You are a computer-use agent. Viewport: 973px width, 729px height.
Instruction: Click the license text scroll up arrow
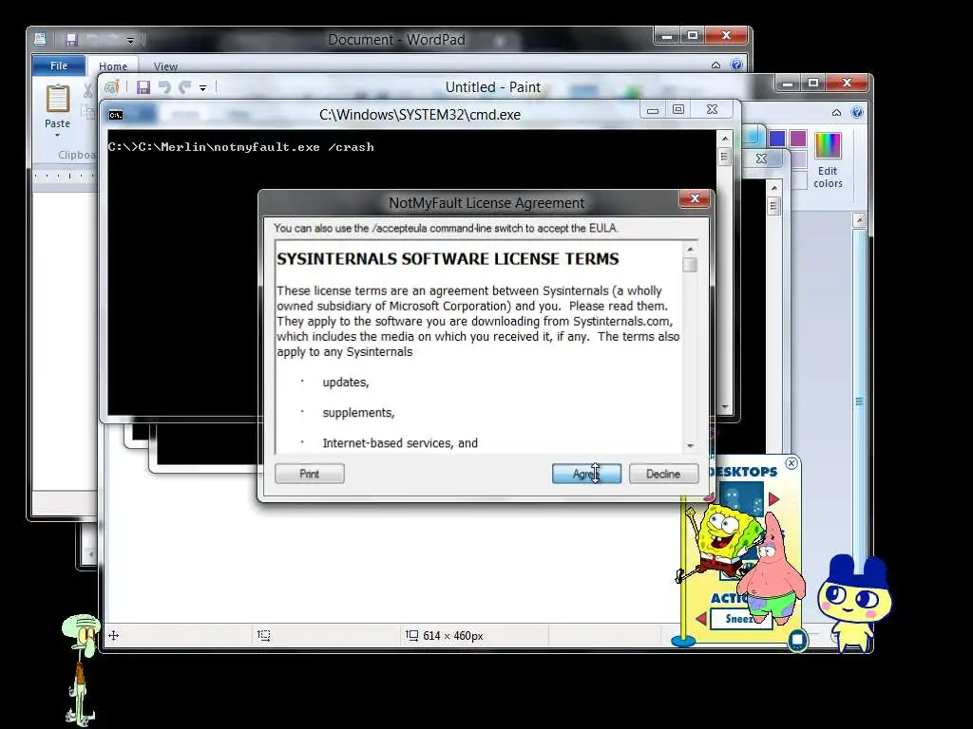[690, 250]
